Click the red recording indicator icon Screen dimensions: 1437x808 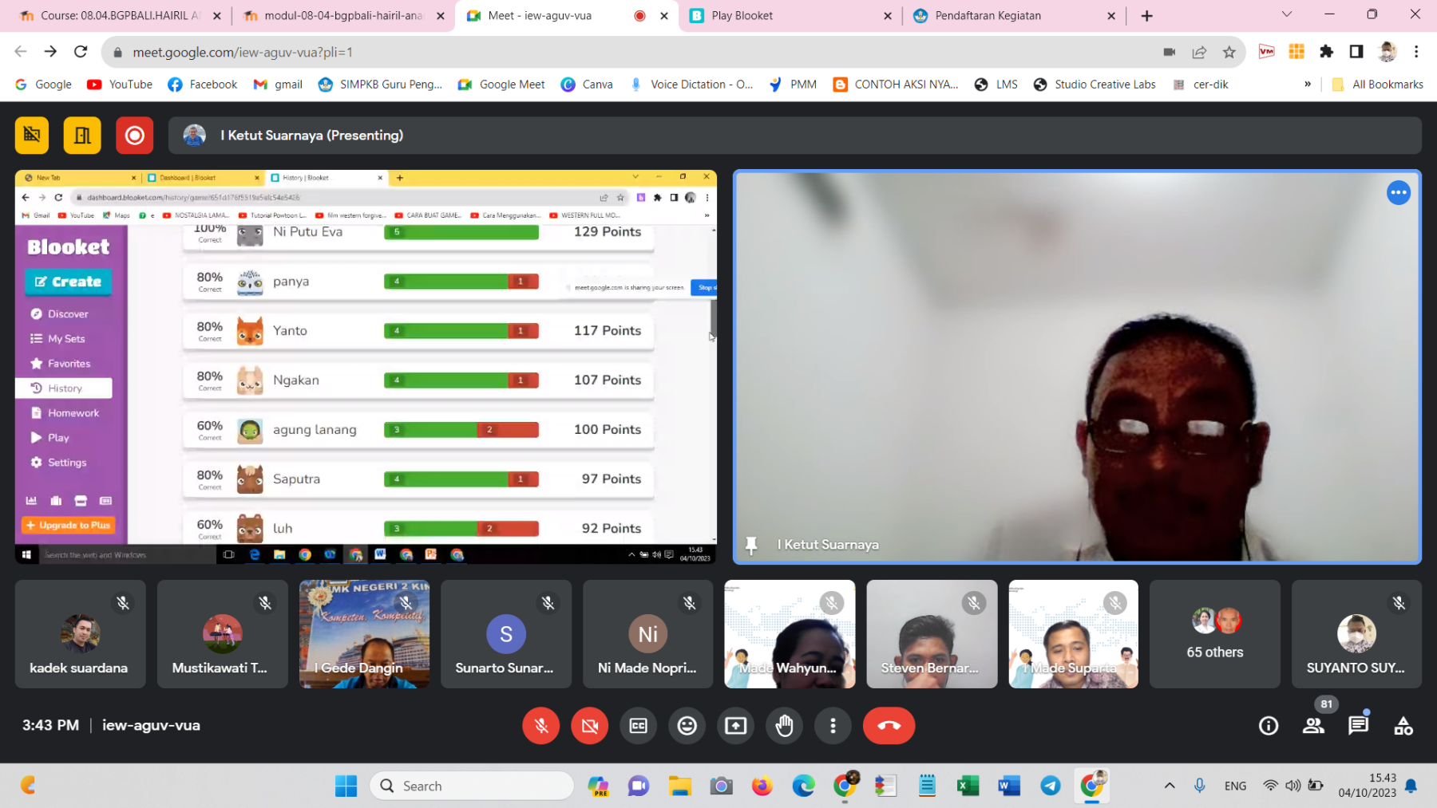click(134, 136)
